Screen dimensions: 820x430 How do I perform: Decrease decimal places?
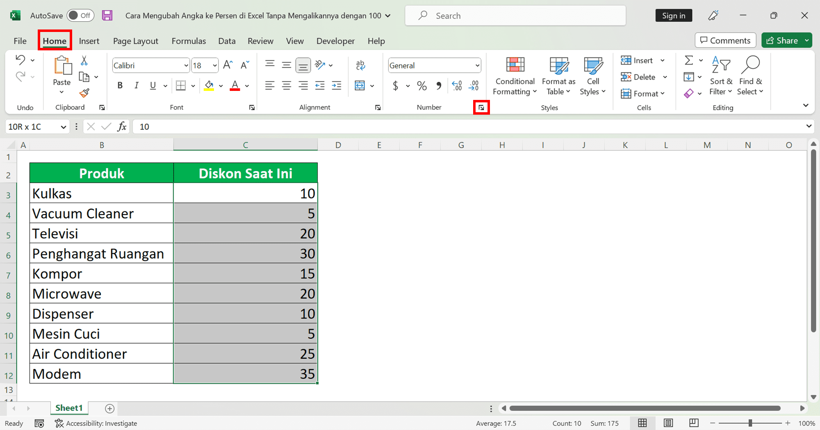tap(474, 86)
